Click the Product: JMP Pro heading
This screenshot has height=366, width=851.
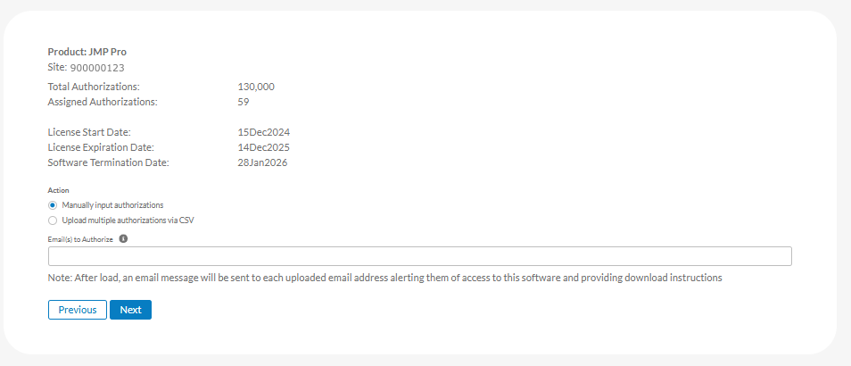(87, 52)
